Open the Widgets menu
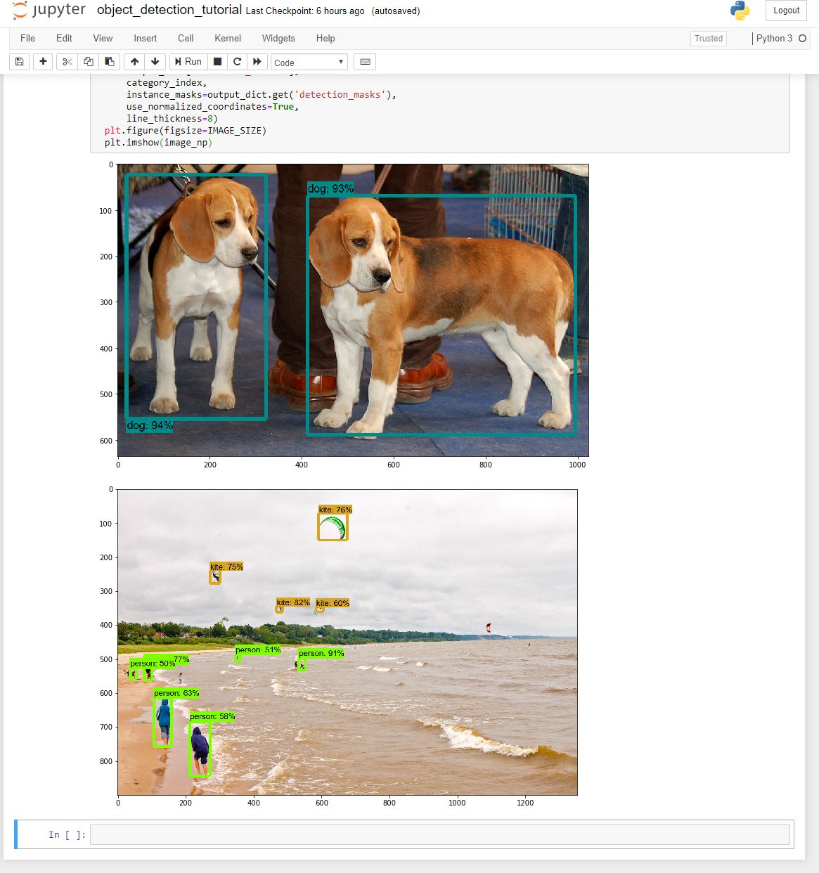Screen dimensions: 819x873 278,39
